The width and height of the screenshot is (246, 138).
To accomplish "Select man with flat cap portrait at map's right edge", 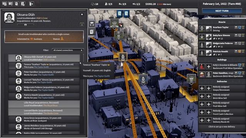I will click(x=191, y=78).
